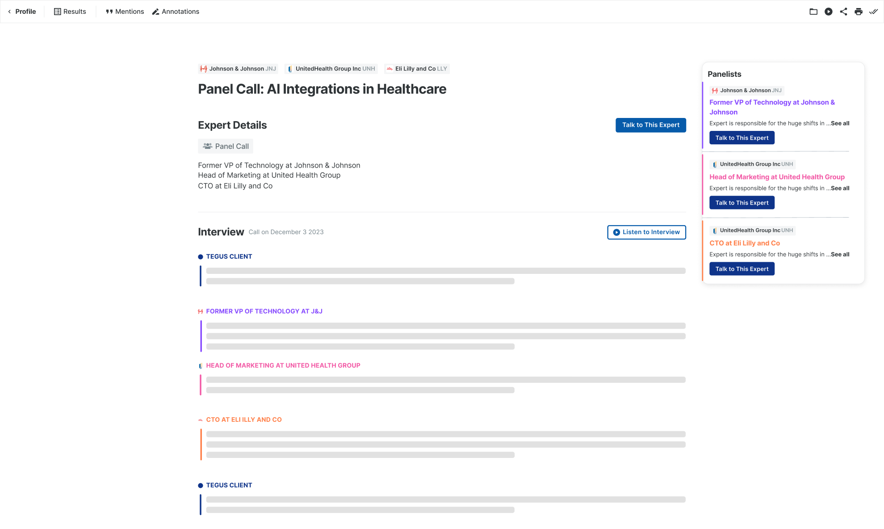The image size is (884, 529).
Task: Click the play circle icon in toolbar
Action: (x=828, y=12)
